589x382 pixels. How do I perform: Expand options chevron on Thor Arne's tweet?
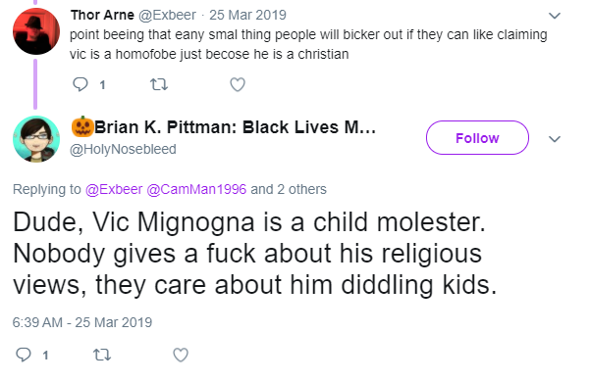[x=555, y=16]
